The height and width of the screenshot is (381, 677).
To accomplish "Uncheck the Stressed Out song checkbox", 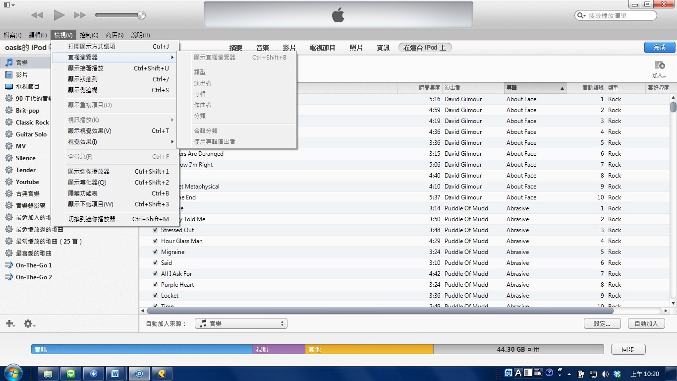I will pos(155,230).
